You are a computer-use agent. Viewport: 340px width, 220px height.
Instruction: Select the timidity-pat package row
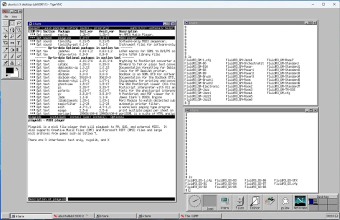point(101,44)
